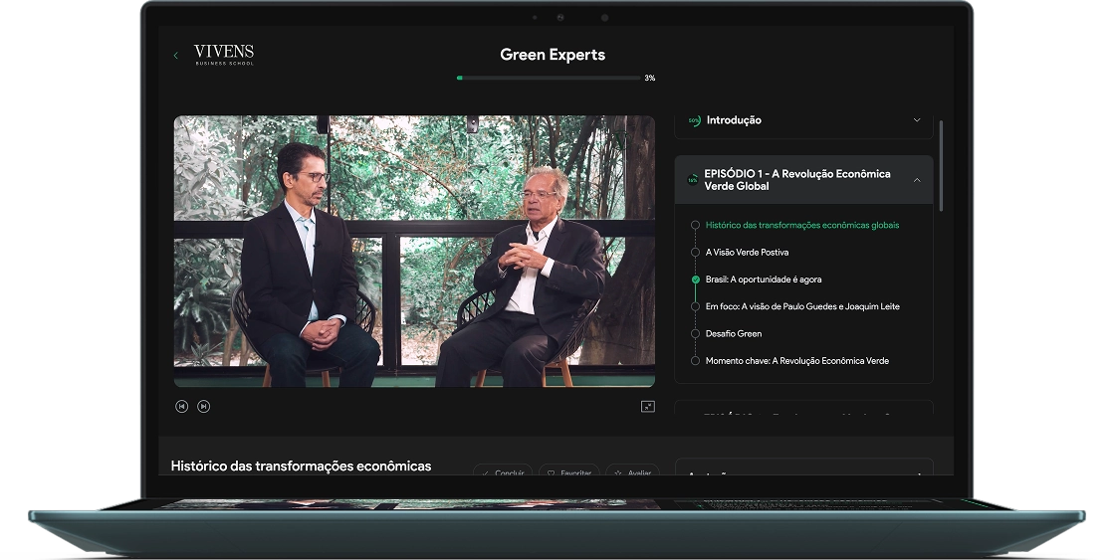The height and width of the screenshot is (560, 1114).
Task: Select 'Histórico das transformações econômicas globais' lesson
Action: 801,226
